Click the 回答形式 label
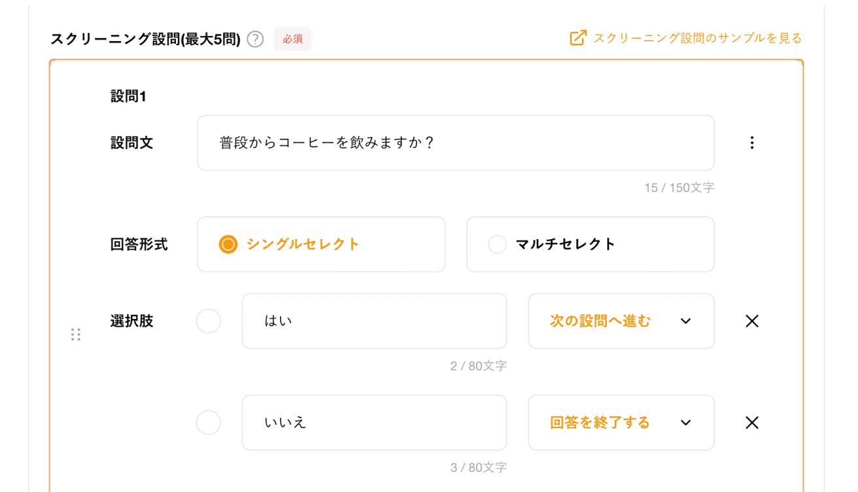 [139, 244]
